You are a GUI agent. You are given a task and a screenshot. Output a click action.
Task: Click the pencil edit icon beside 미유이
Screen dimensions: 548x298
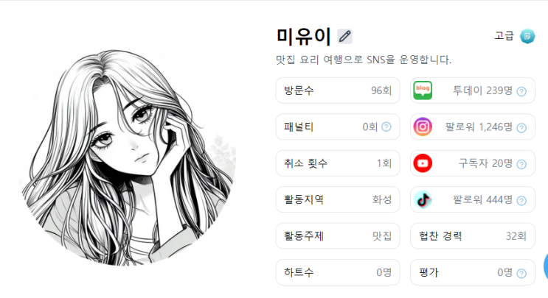click(344, 36)
